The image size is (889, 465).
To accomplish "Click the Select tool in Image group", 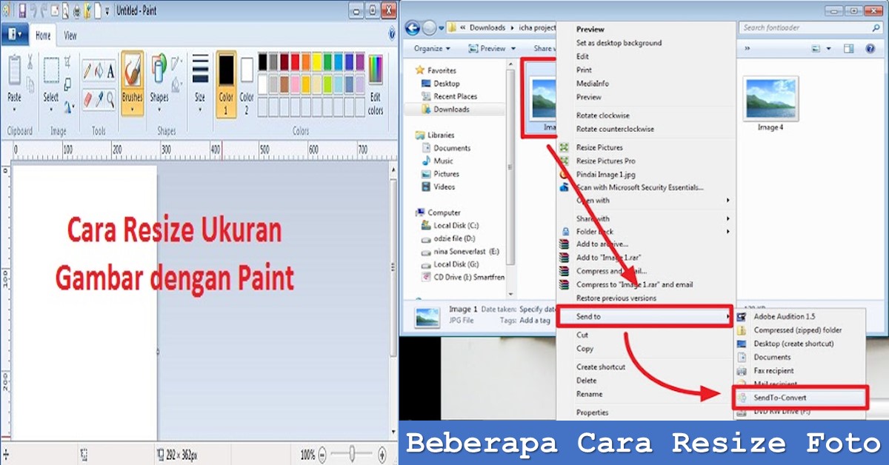I will (50, 74).
